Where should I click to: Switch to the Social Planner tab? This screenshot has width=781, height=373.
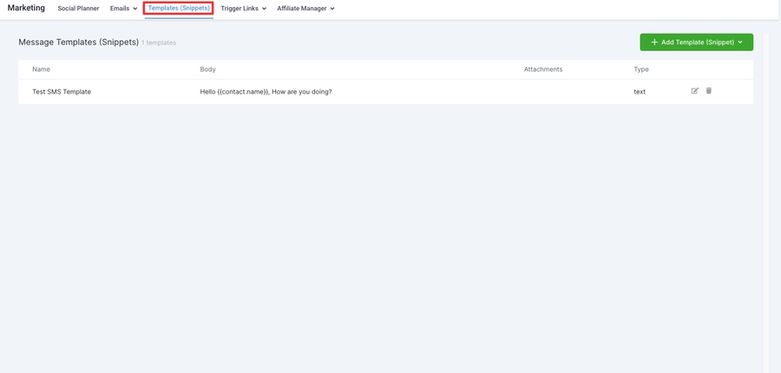pyautogui.click(x=78, y=9)
